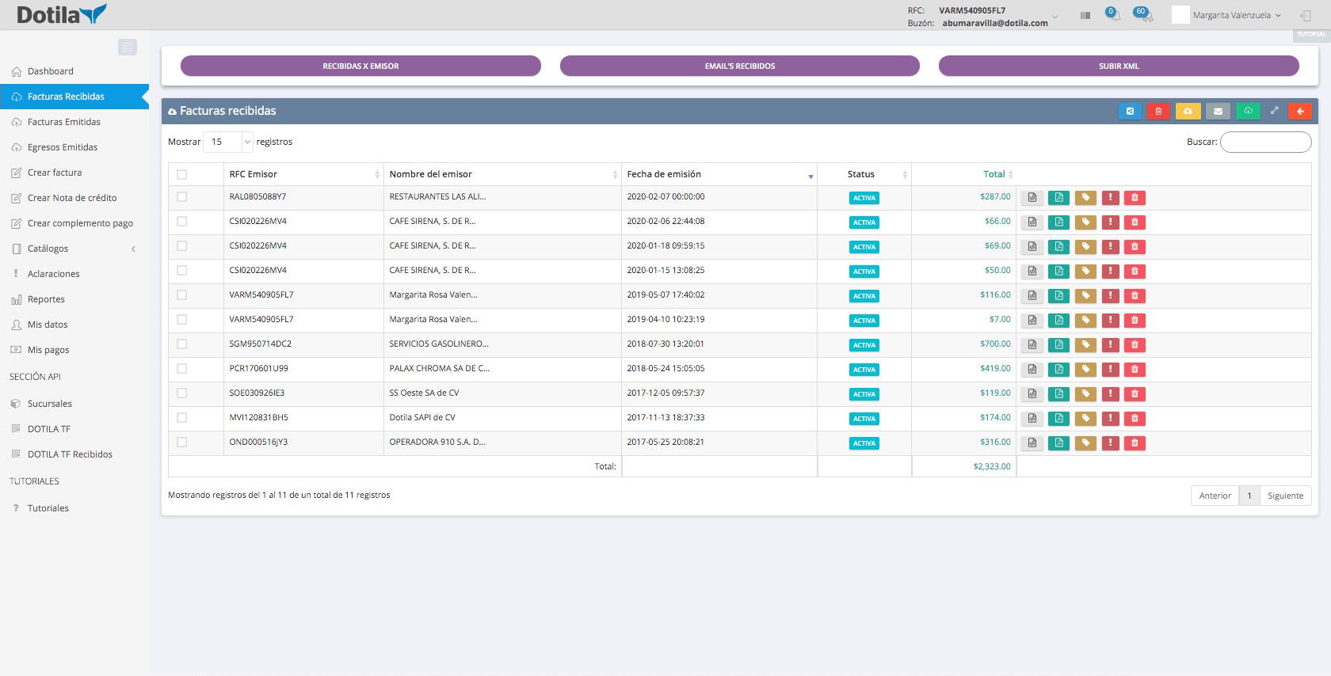This screenshot has height=676, width=1331.
Task: Click tag icon for SERVICIOS GASOLINERO row
Action: 1085,345
